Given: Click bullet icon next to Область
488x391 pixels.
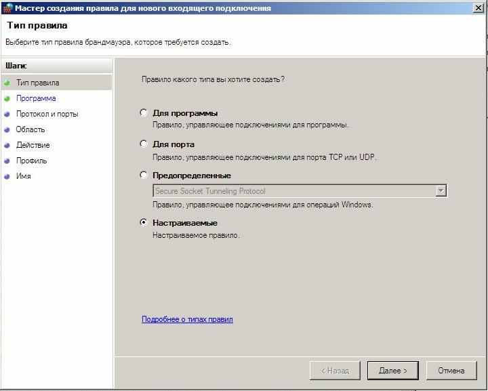Looking at the screenshot, I should 7,129.
